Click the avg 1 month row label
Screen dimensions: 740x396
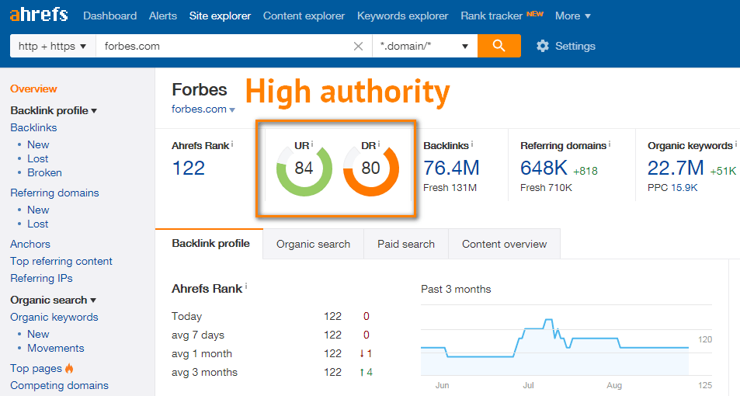tap(202, 354)
